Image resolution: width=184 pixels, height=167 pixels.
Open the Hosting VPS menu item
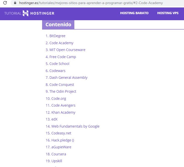[x=168, y=13]
